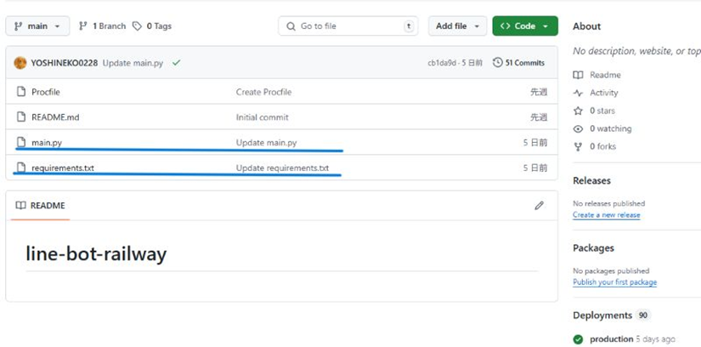Image resolution: width=701 pixels, height=347 pixels.
Task: Click the green check status icon
Action: [x=176, y=63]
